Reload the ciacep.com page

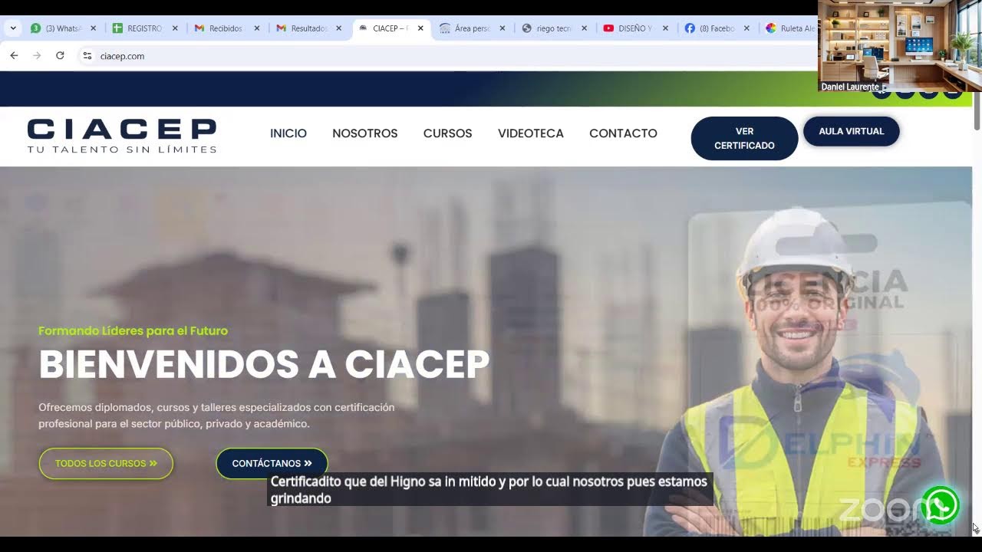(x=60, y=56)
